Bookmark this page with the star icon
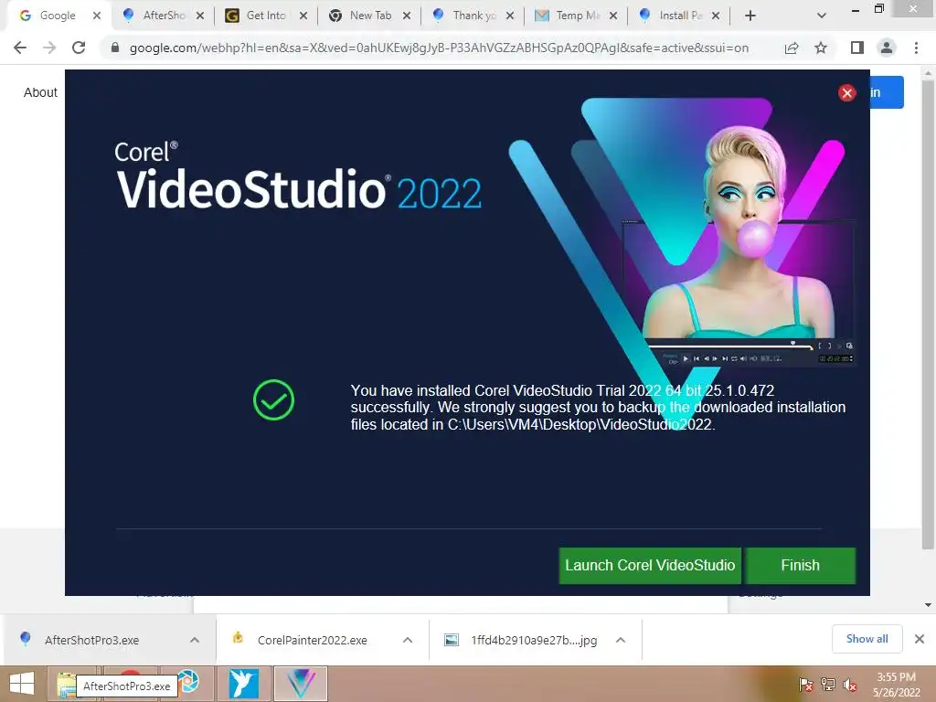 (821, 48)
